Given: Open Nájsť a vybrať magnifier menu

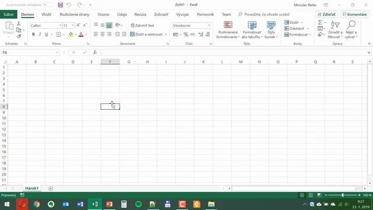Looking at the screenshot, I should (x=351, y=30).
